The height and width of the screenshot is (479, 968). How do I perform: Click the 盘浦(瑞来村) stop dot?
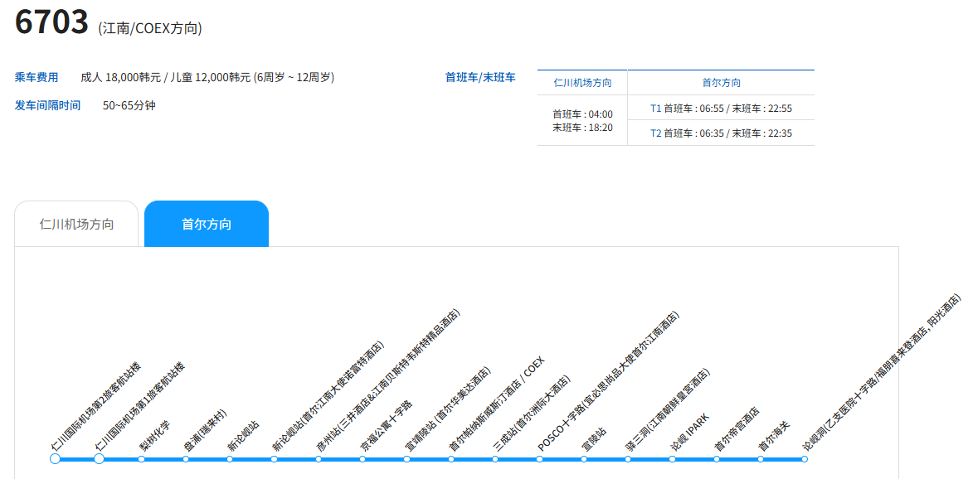186,458
